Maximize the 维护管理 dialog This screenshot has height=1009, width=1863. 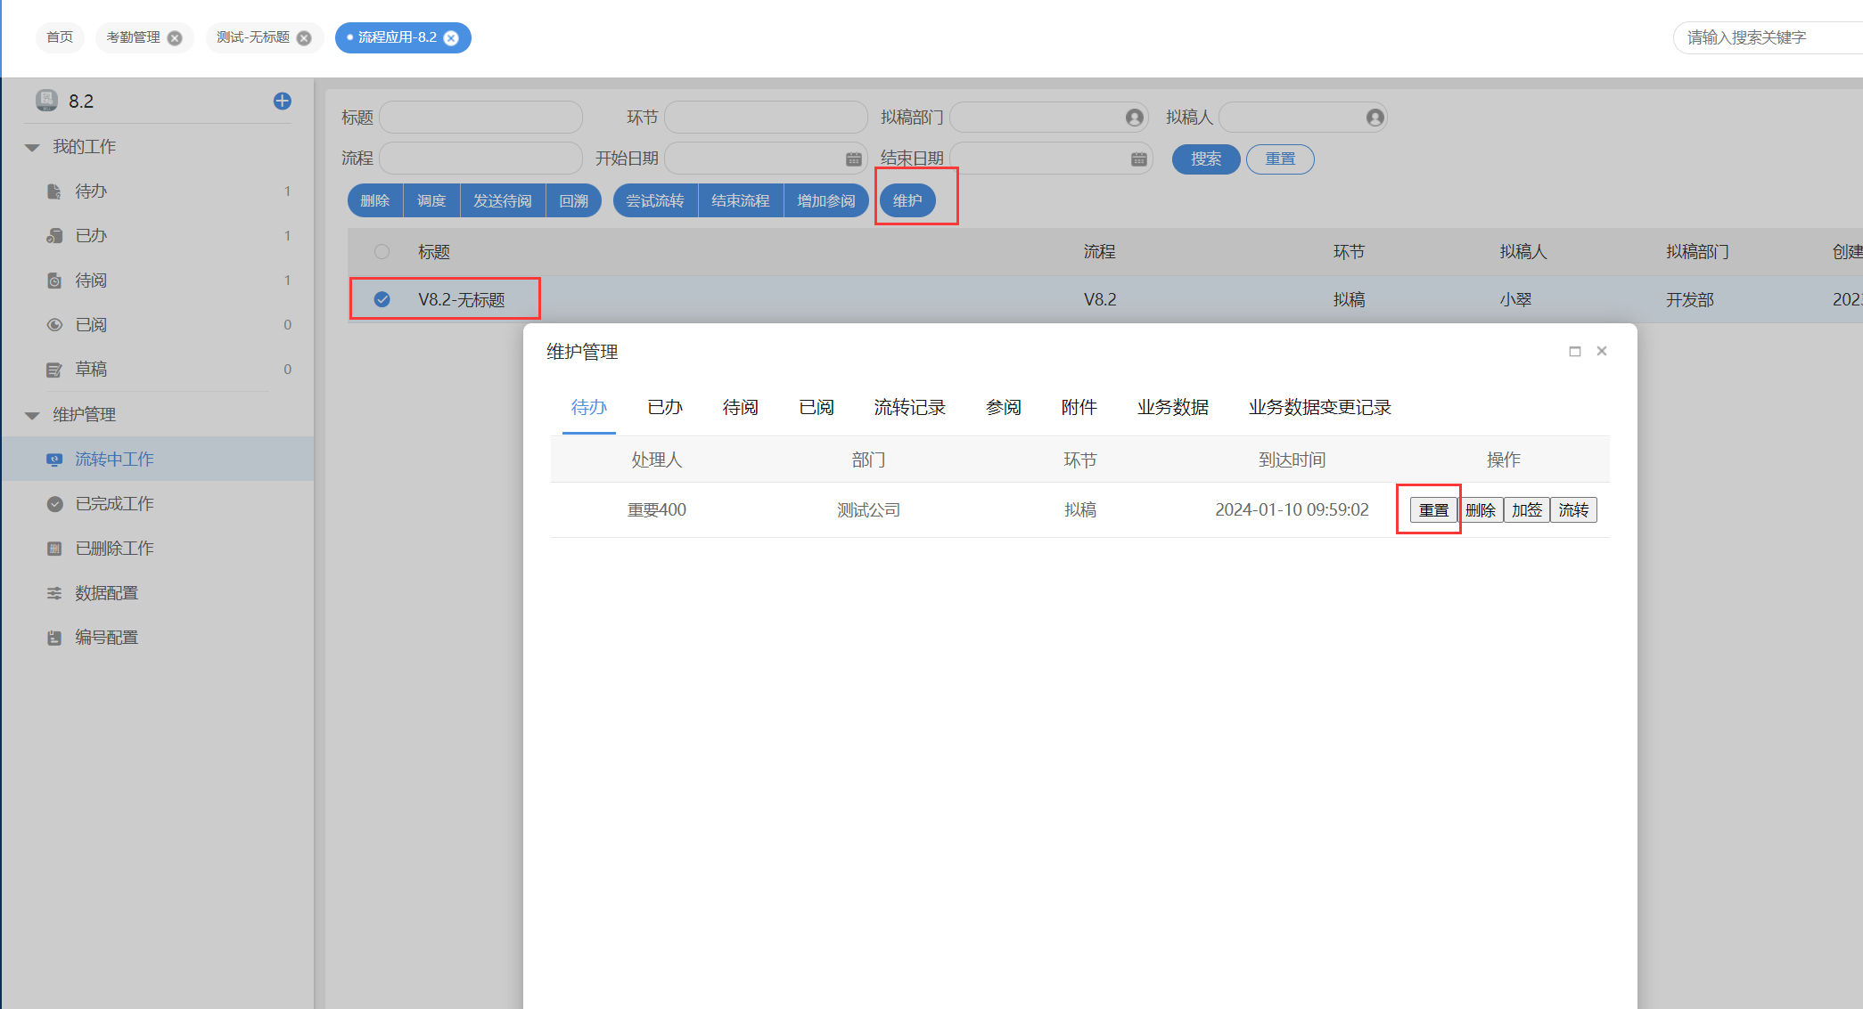click(1574, 352)
